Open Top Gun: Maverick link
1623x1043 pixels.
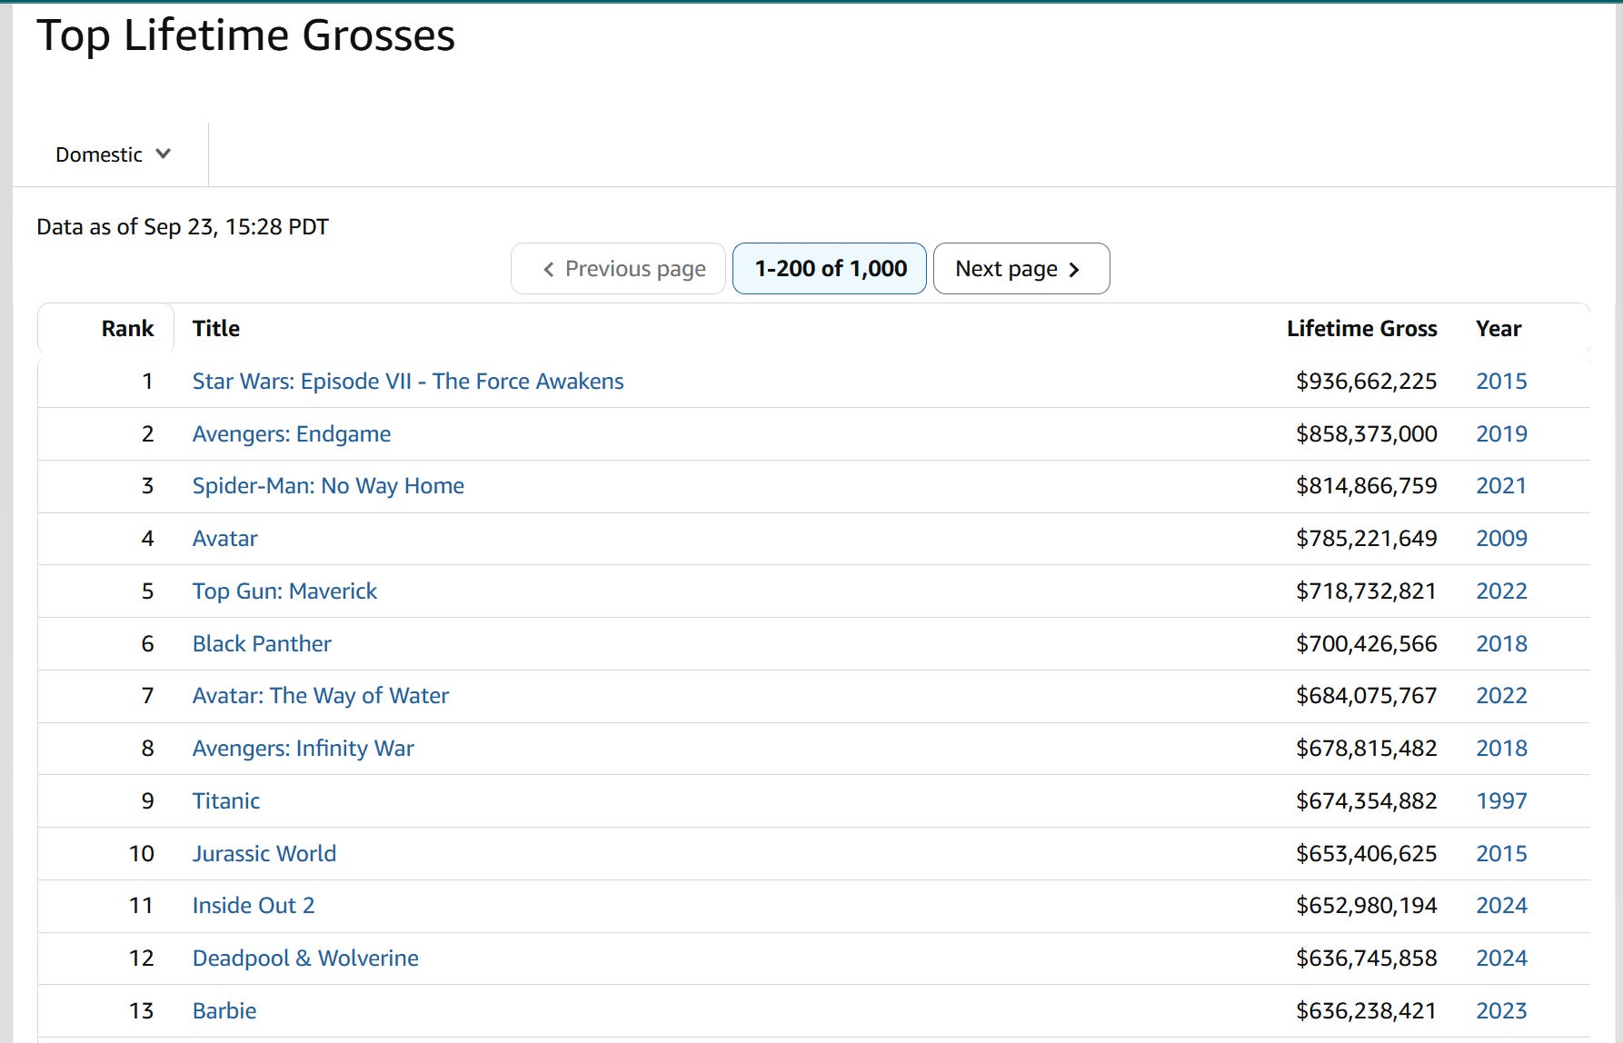pos(284,591)
